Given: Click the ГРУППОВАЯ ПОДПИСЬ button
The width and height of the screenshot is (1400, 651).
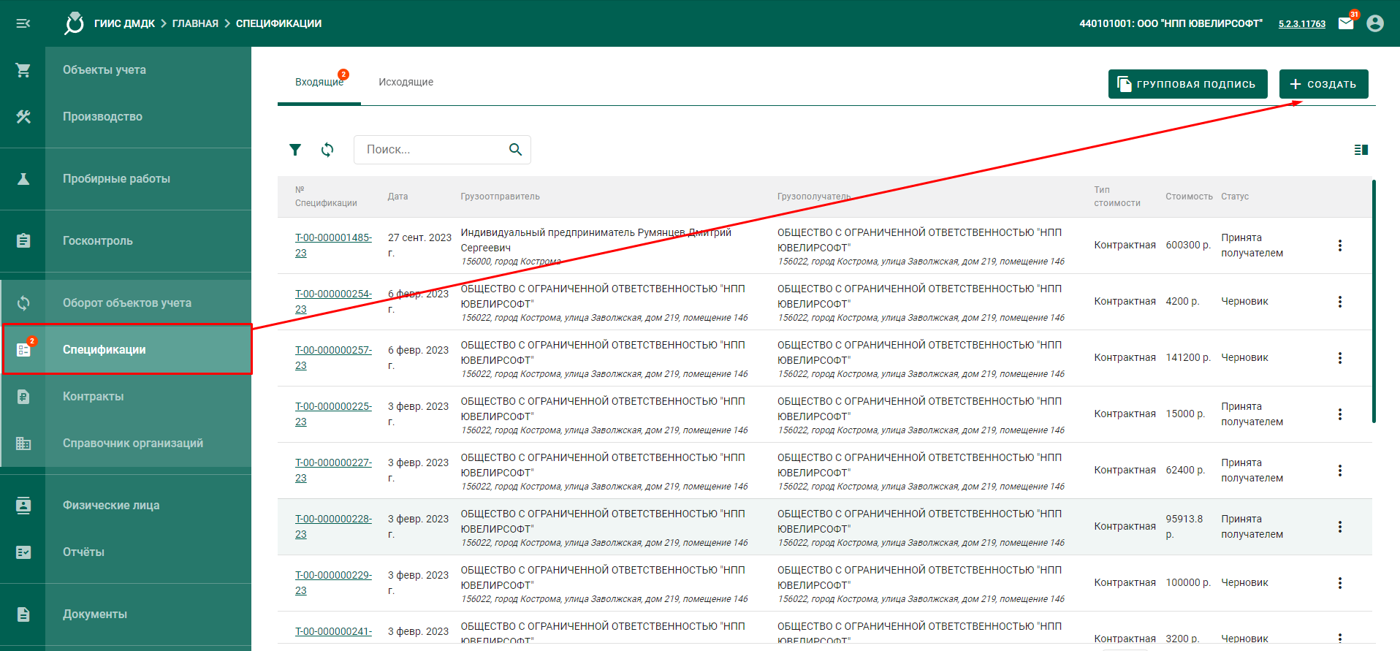Looking at the screenshot, I should click(1188, 84).
